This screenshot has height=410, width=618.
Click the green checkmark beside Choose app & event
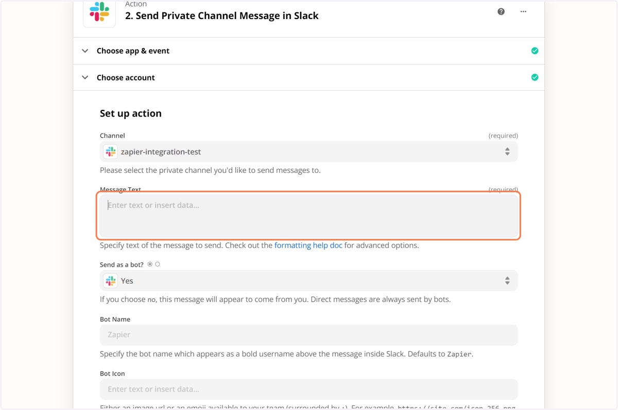535,51
